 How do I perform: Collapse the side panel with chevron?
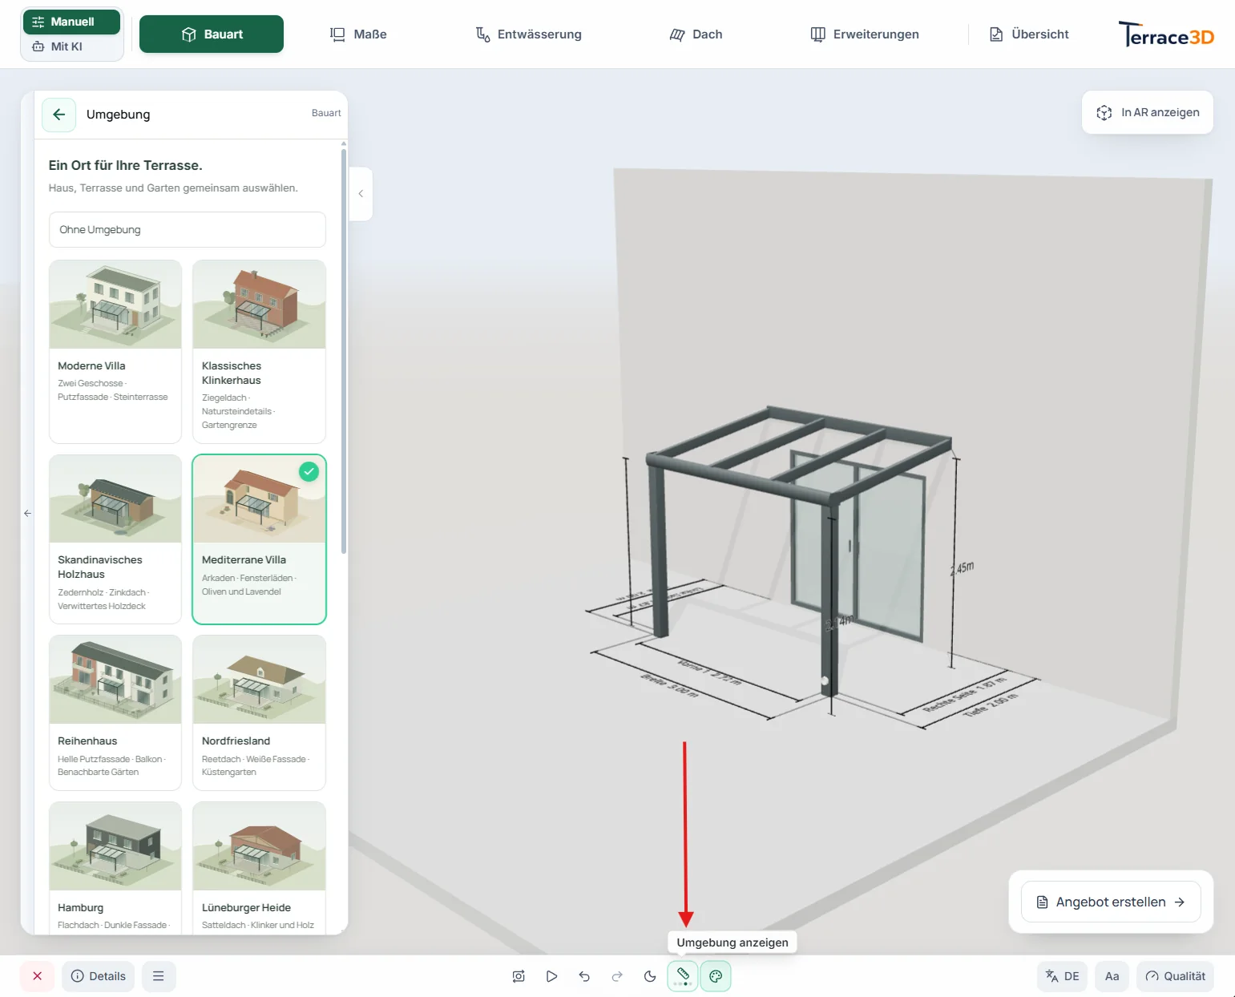pyautogui.click(x=361, y=194)
